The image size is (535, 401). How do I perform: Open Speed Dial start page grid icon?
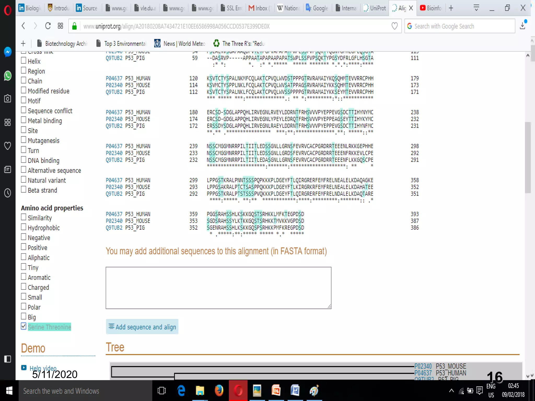60,26
